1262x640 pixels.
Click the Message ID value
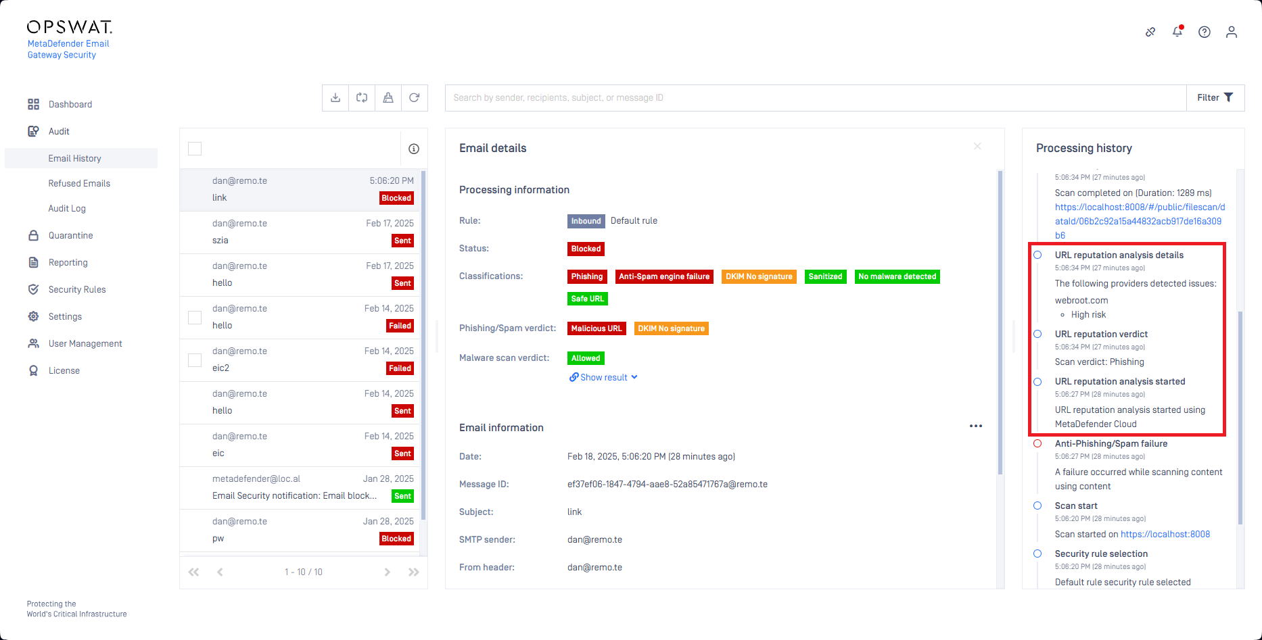click(668, 484)
